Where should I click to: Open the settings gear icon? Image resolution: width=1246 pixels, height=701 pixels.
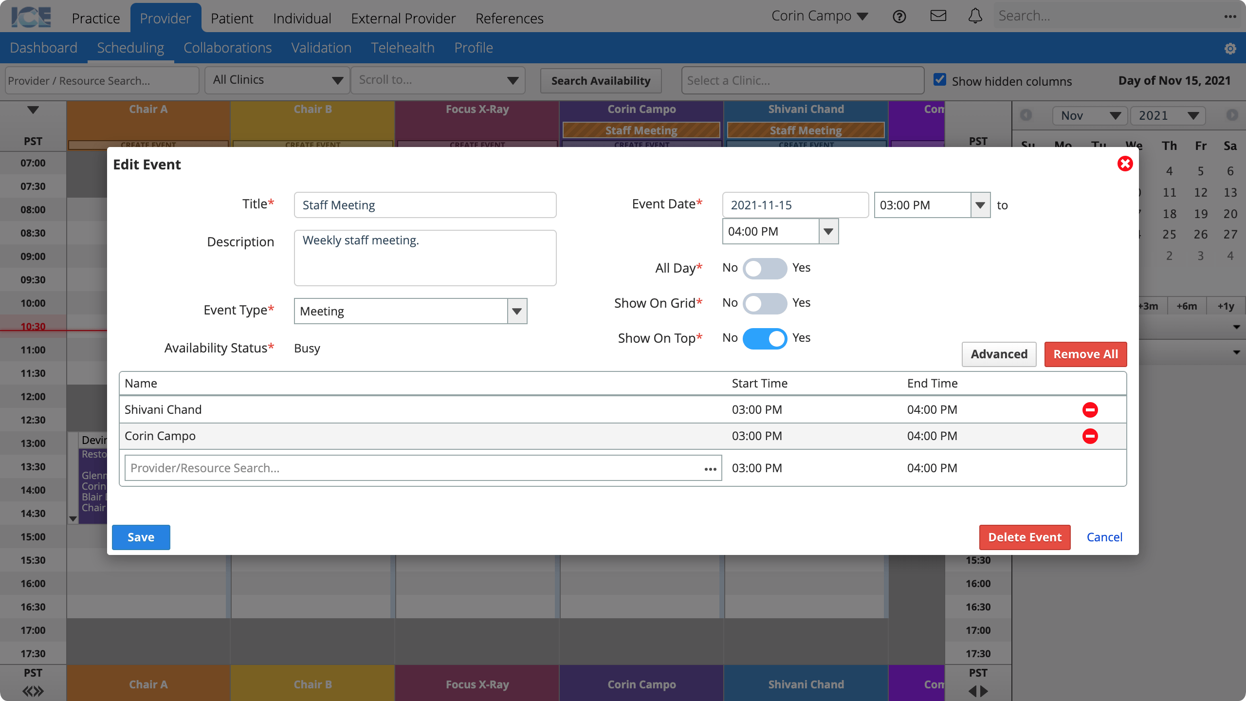pos(1230,48)
